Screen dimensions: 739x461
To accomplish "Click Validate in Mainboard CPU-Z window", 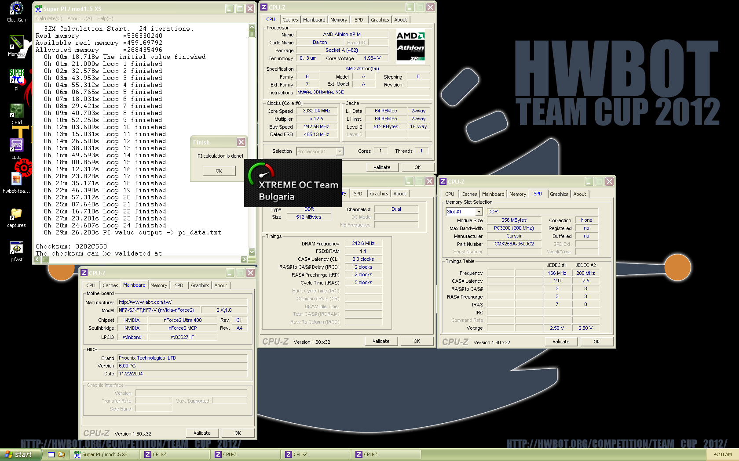I will coord(202,433).
